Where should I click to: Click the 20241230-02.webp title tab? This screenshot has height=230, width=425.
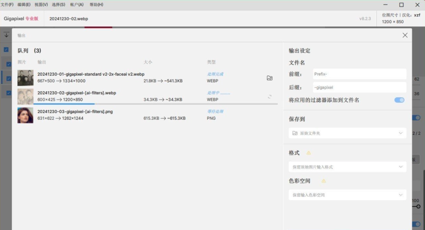[68, 19]
